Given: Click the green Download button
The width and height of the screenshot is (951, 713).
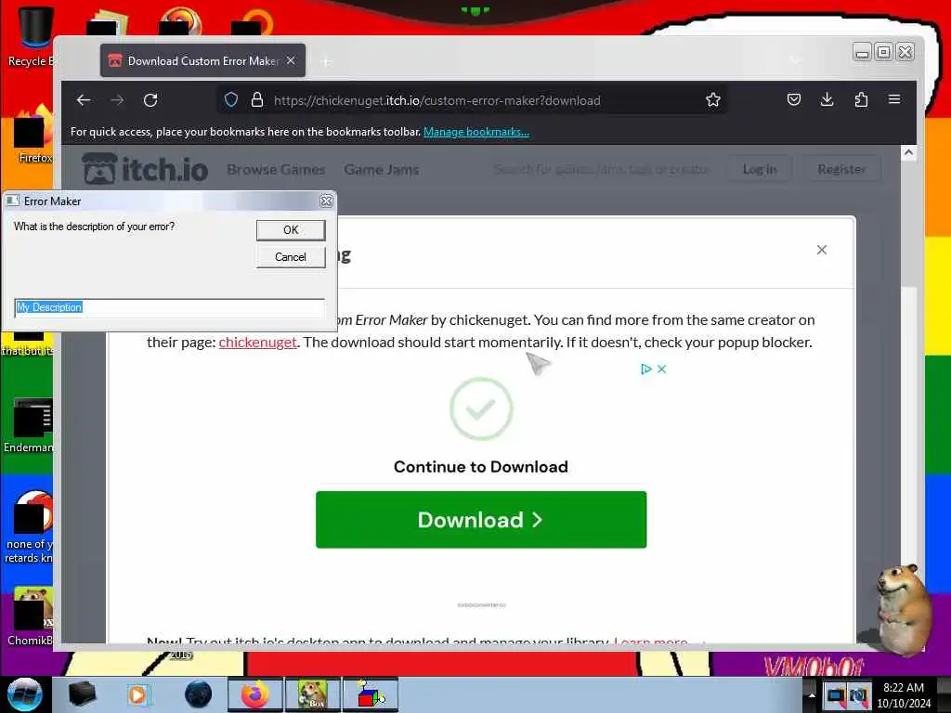Looking at the screenshot, I should 481,520.
